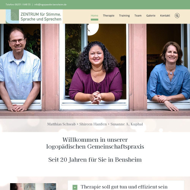The width and height of the screenshot is (190, 190).
Task: Click the Seit 20 Jahren subtitle
Action: pos(95,160)
